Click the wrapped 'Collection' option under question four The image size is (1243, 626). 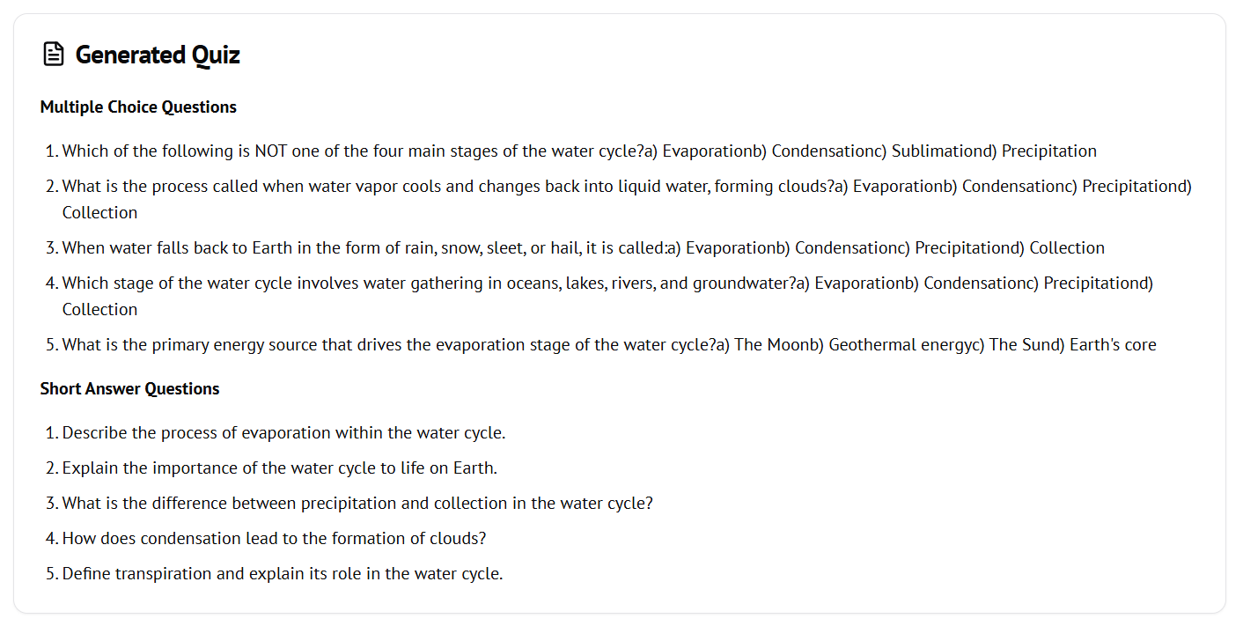click(x=99, y=310)
